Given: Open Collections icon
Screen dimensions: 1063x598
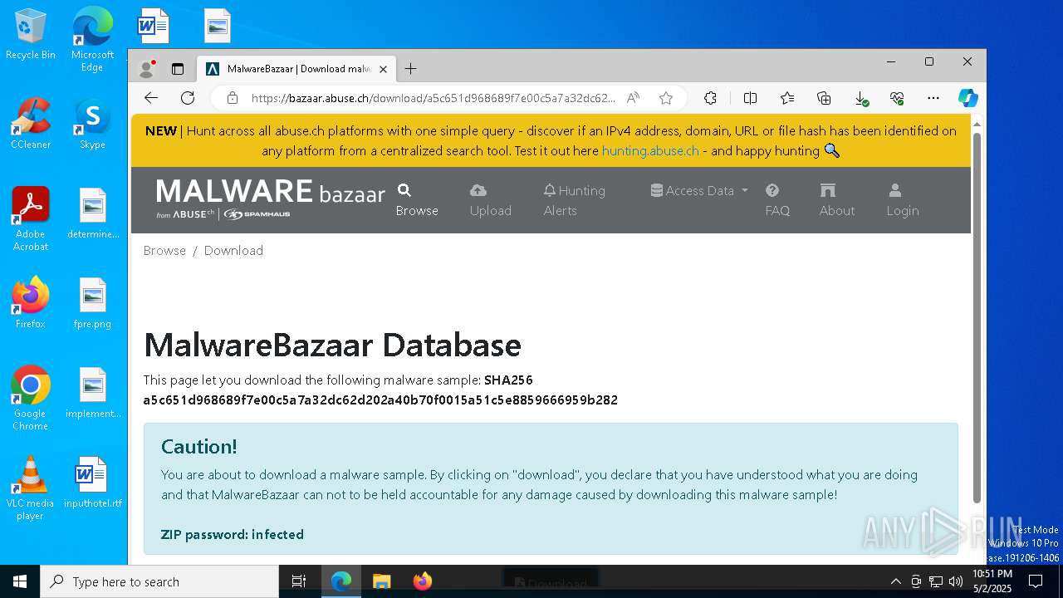Looking at the screenshot, I should [x=824, y=98].
